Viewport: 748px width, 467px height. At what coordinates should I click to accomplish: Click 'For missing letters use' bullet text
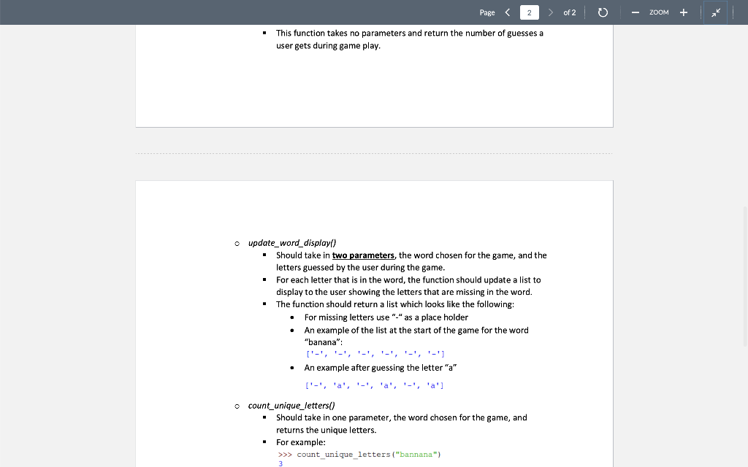(x=386, y=317)
